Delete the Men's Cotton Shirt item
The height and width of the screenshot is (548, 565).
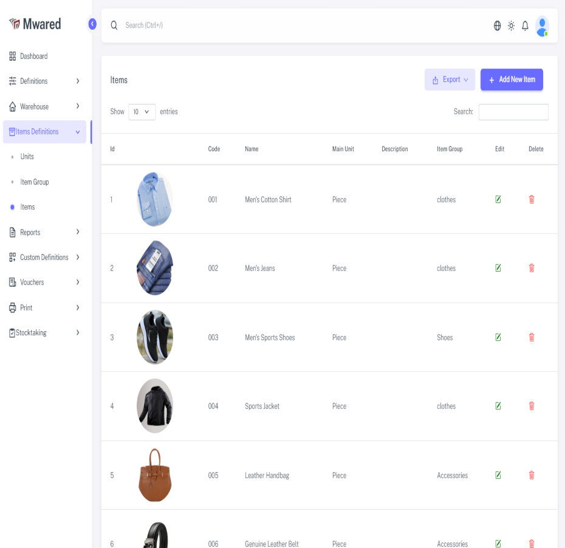[532, 199]
